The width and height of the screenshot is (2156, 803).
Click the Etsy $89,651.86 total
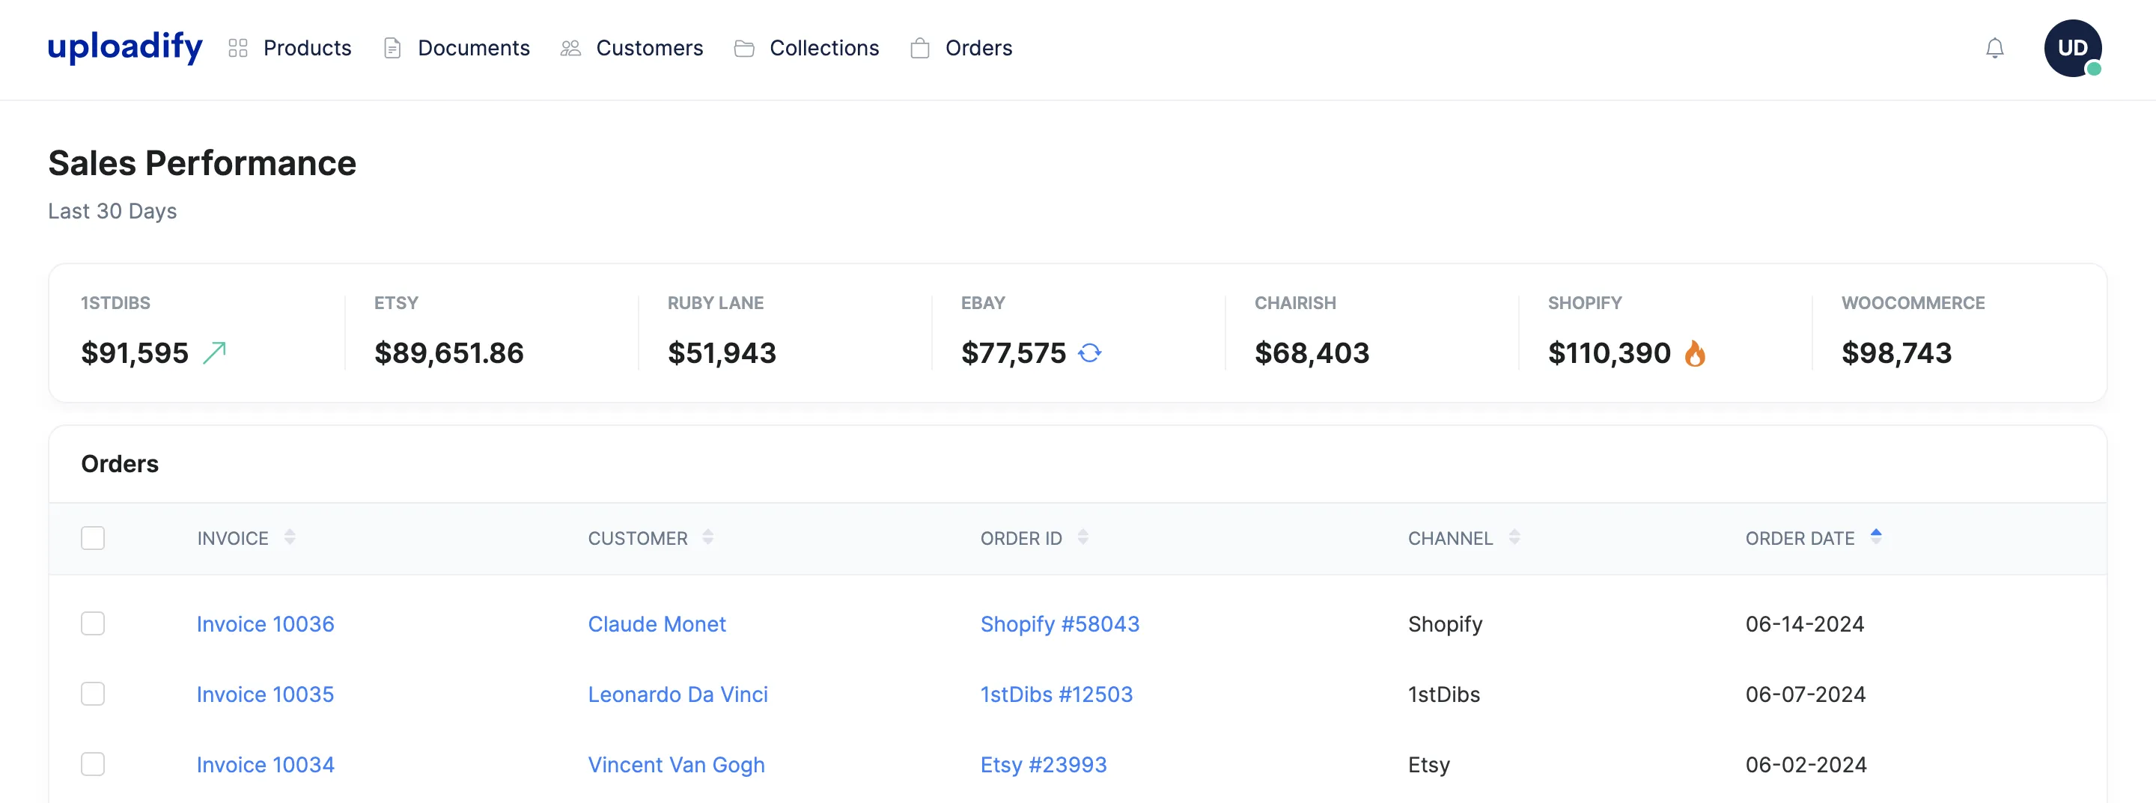click(x=448, y=353)
